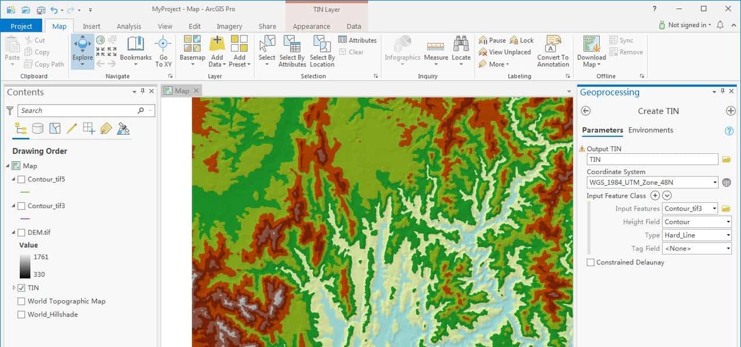Image resolution: width=741 pixels, height=347 pixels.
Task: Hide the TIN layer
Action: (x=21, y=287)
